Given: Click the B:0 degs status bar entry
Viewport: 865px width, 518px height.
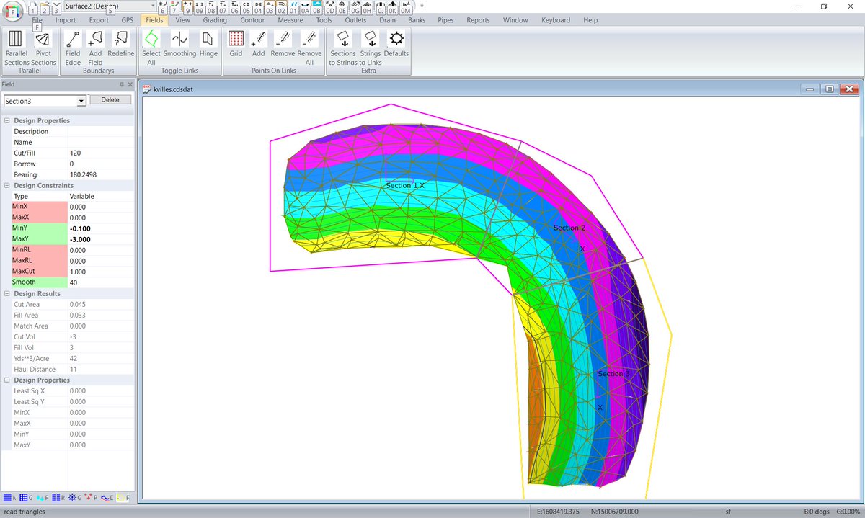Looking at the screenshot, I should (818, 512).
